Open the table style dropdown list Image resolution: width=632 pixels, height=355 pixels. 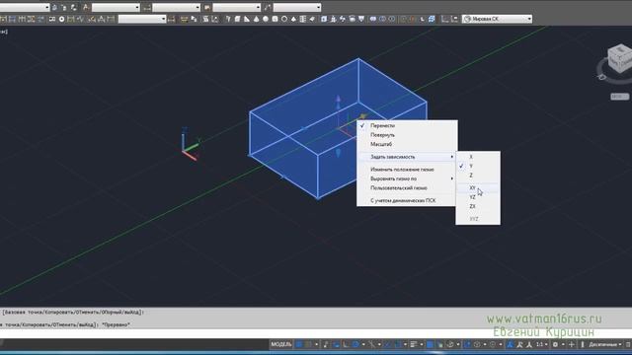pos(237,7)
